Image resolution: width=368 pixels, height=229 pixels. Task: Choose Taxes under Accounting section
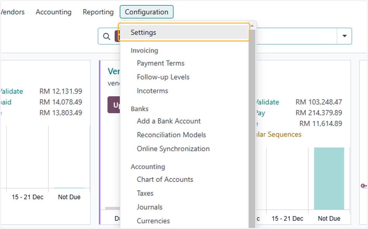pyautogui.click(x=145, y=193)
